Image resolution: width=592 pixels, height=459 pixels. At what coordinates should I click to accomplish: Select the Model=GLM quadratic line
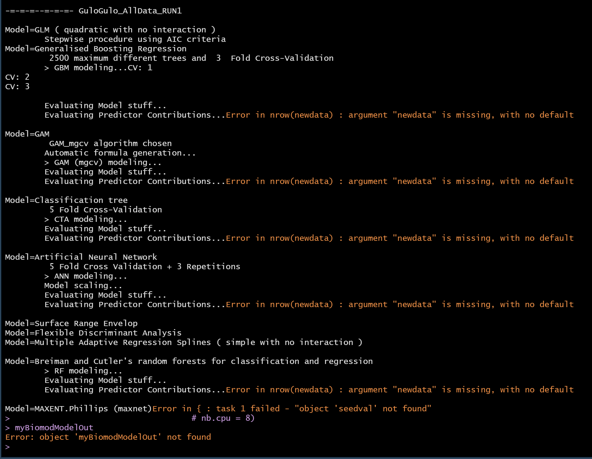click(110, 29)
